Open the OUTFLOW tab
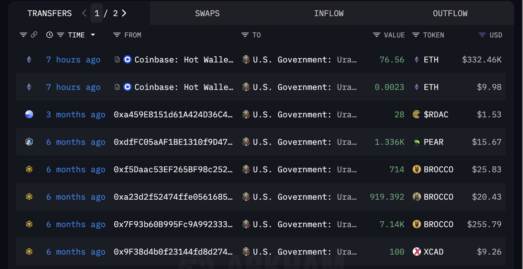 tap(450, 13)
